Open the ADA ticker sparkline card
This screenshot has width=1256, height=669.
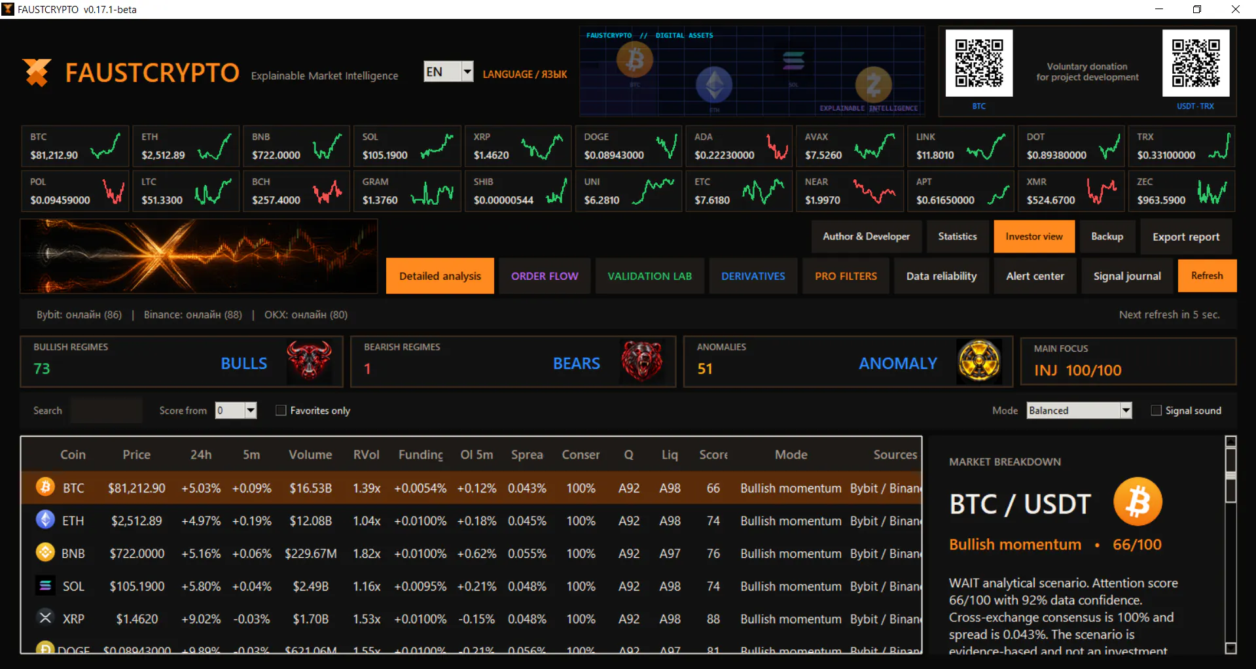[739, 146]
